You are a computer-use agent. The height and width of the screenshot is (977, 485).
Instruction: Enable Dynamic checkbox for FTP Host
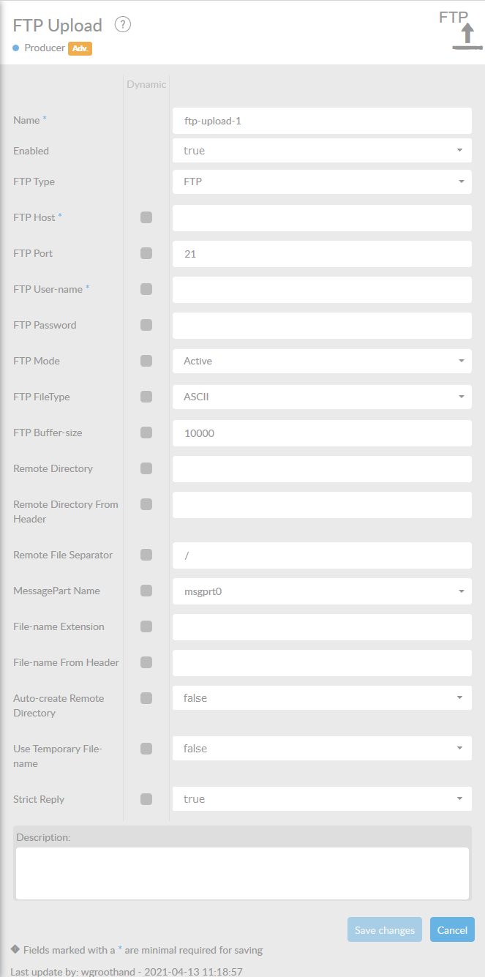[x=146, y=217]
